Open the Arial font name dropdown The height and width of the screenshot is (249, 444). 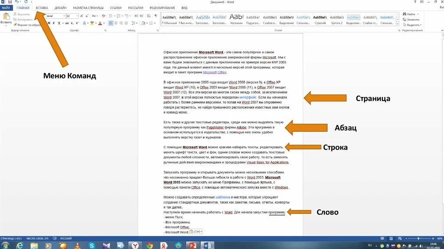pos(64,16)
